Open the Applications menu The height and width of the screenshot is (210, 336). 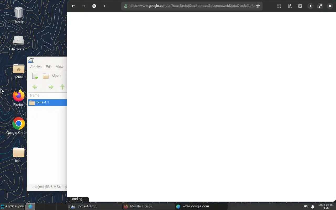tap(12, 206)
